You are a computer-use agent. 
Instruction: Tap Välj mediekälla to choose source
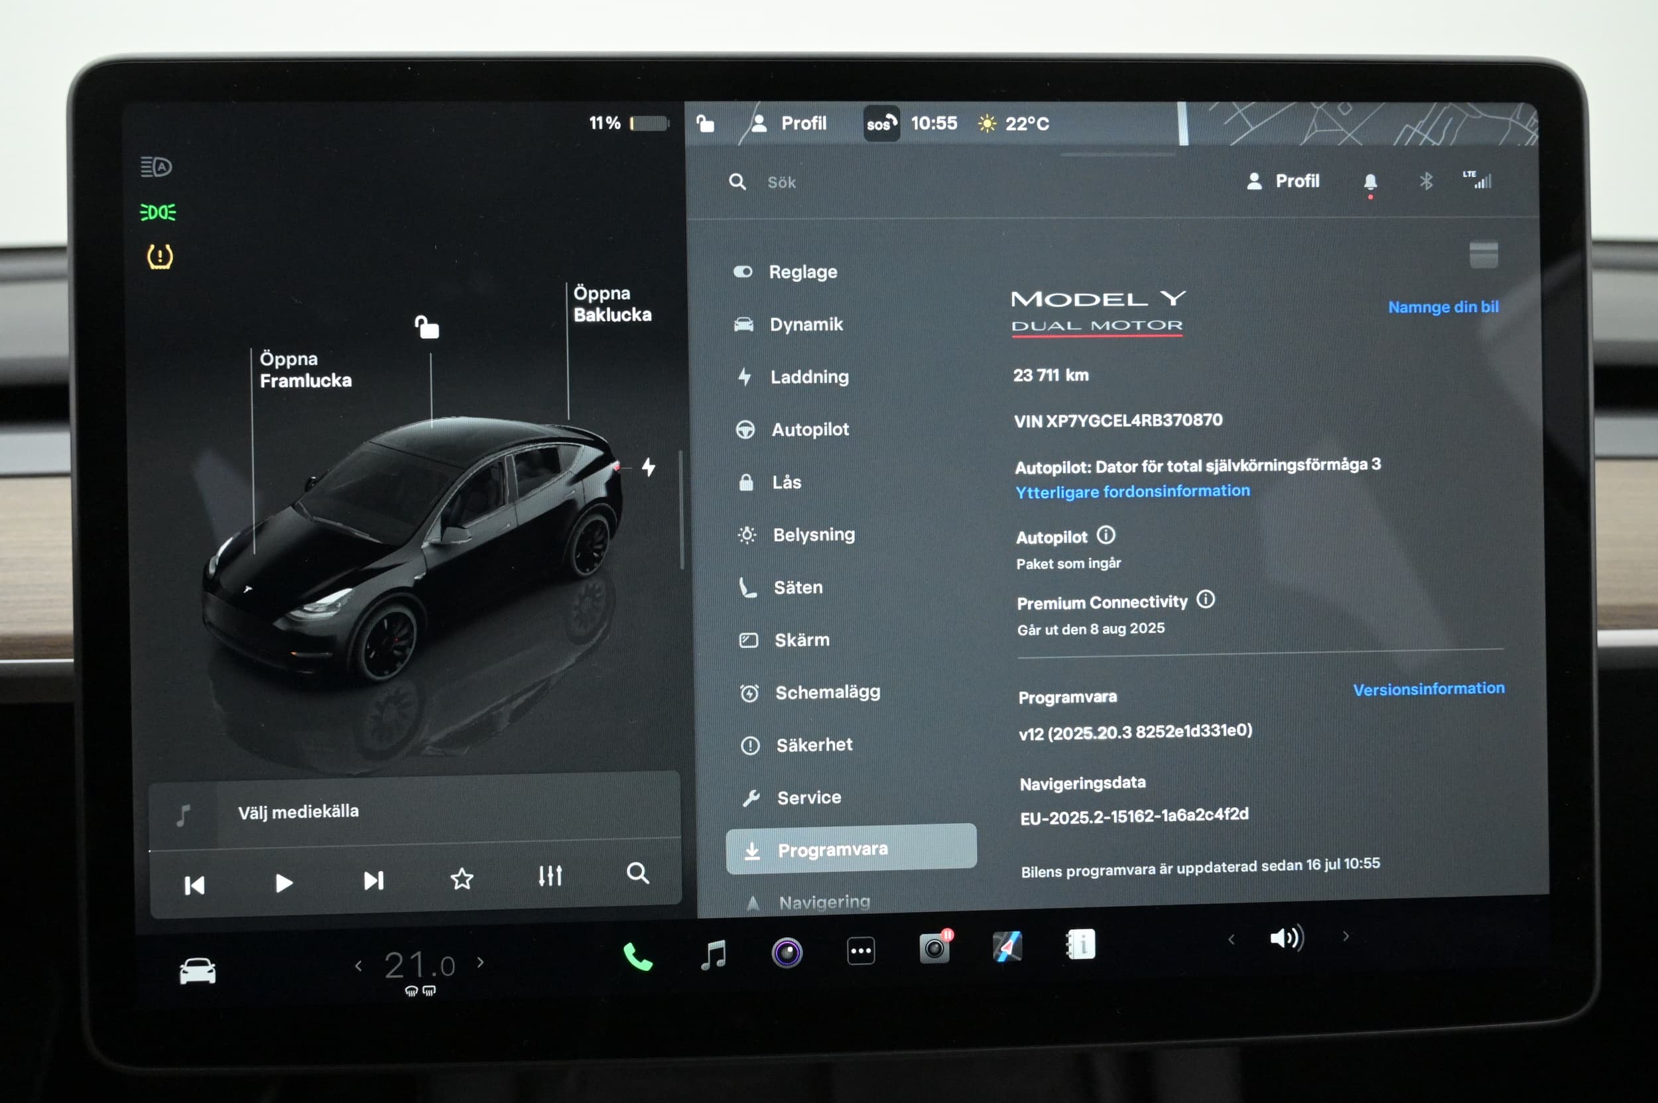298,812
